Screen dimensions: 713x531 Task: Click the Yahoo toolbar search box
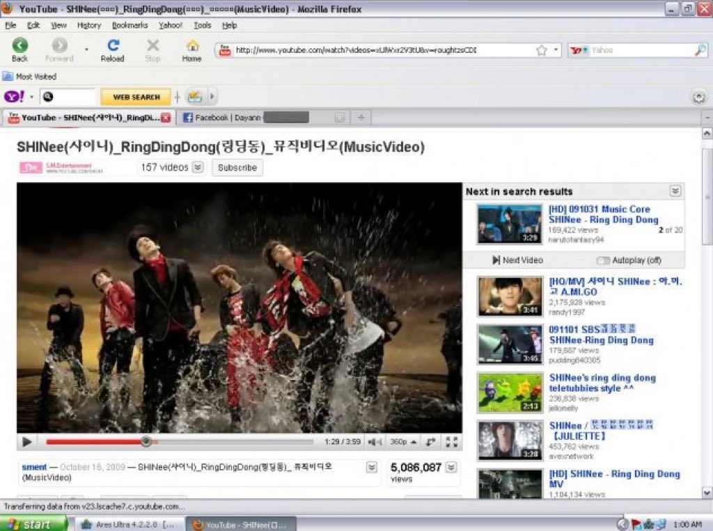point(68,96)
